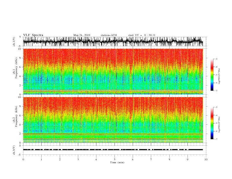The width and height of the screenshot is (232, 179).
Task: Click the ch.3 black signal trace
Action: (113, 150)
